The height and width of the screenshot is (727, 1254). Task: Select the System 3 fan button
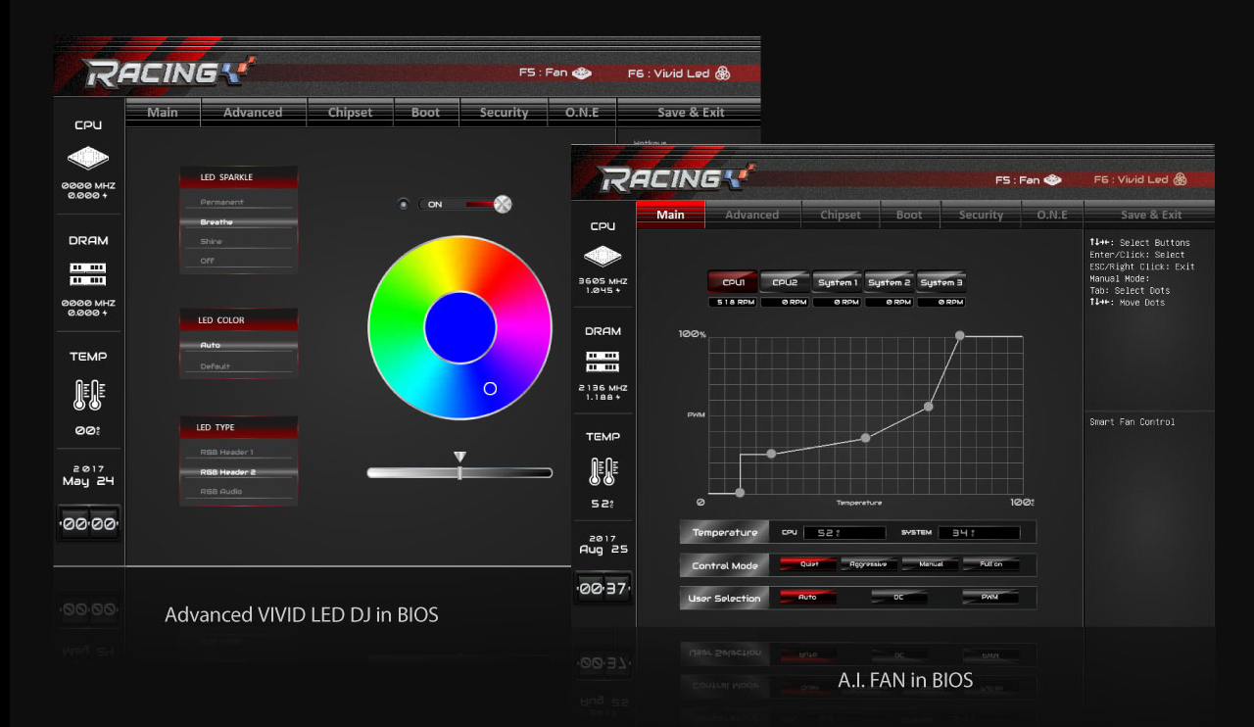click(x=941, y=282)
